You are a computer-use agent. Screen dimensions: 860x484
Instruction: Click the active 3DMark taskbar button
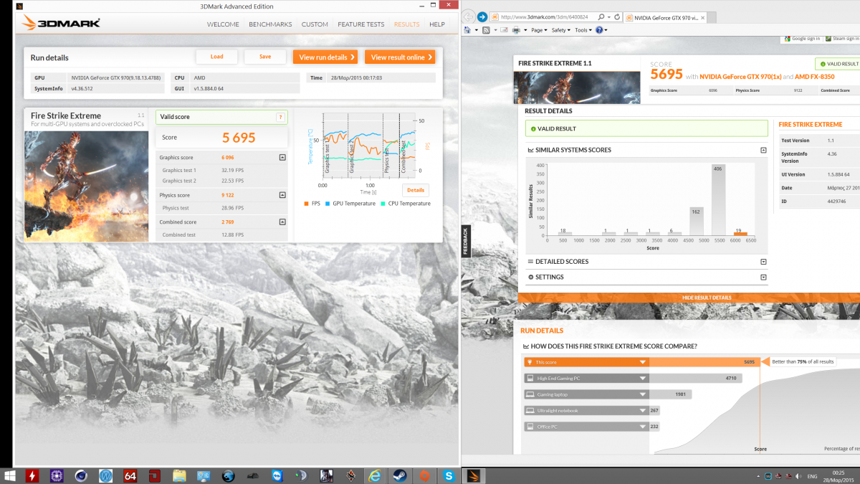click(x=473, y=475)
